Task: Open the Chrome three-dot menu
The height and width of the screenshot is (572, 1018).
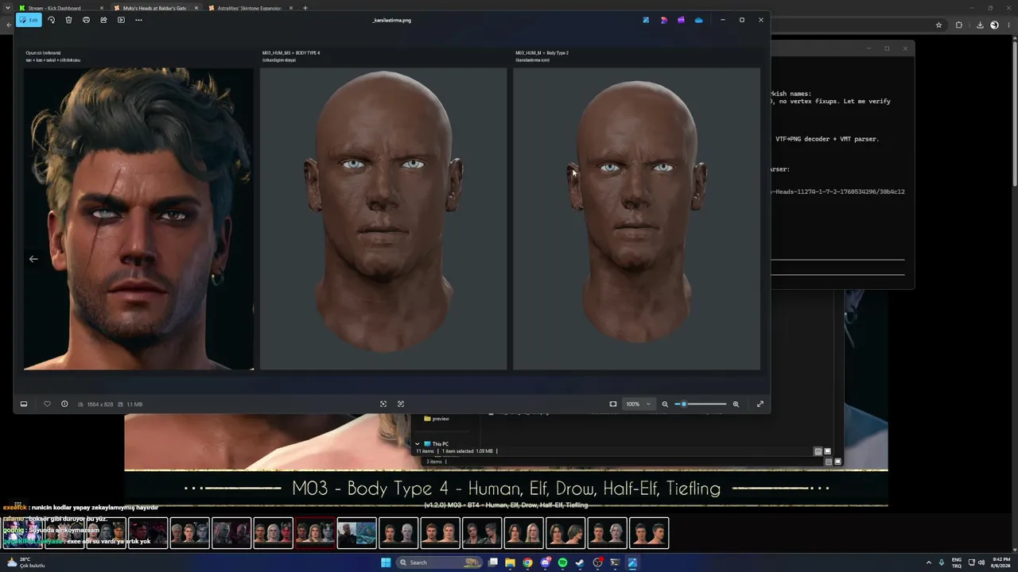Action: [1009, 25]
